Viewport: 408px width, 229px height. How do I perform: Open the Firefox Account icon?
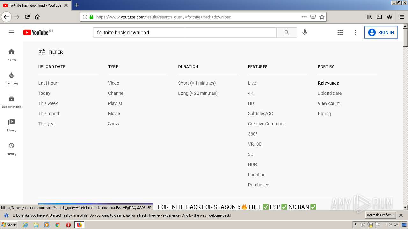tap(390, 17)
